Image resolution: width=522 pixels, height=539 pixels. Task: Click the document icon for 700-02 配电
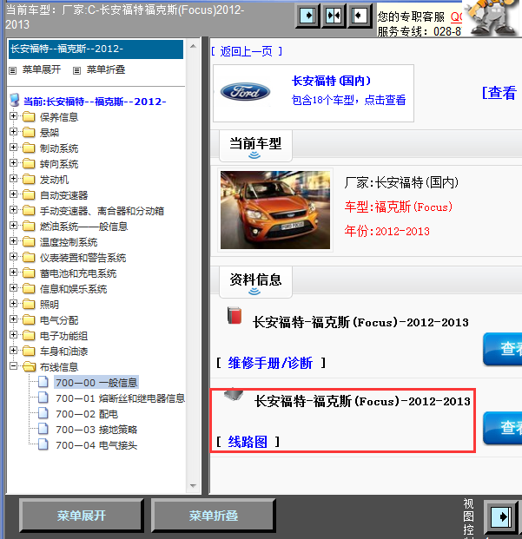point(43,413)
